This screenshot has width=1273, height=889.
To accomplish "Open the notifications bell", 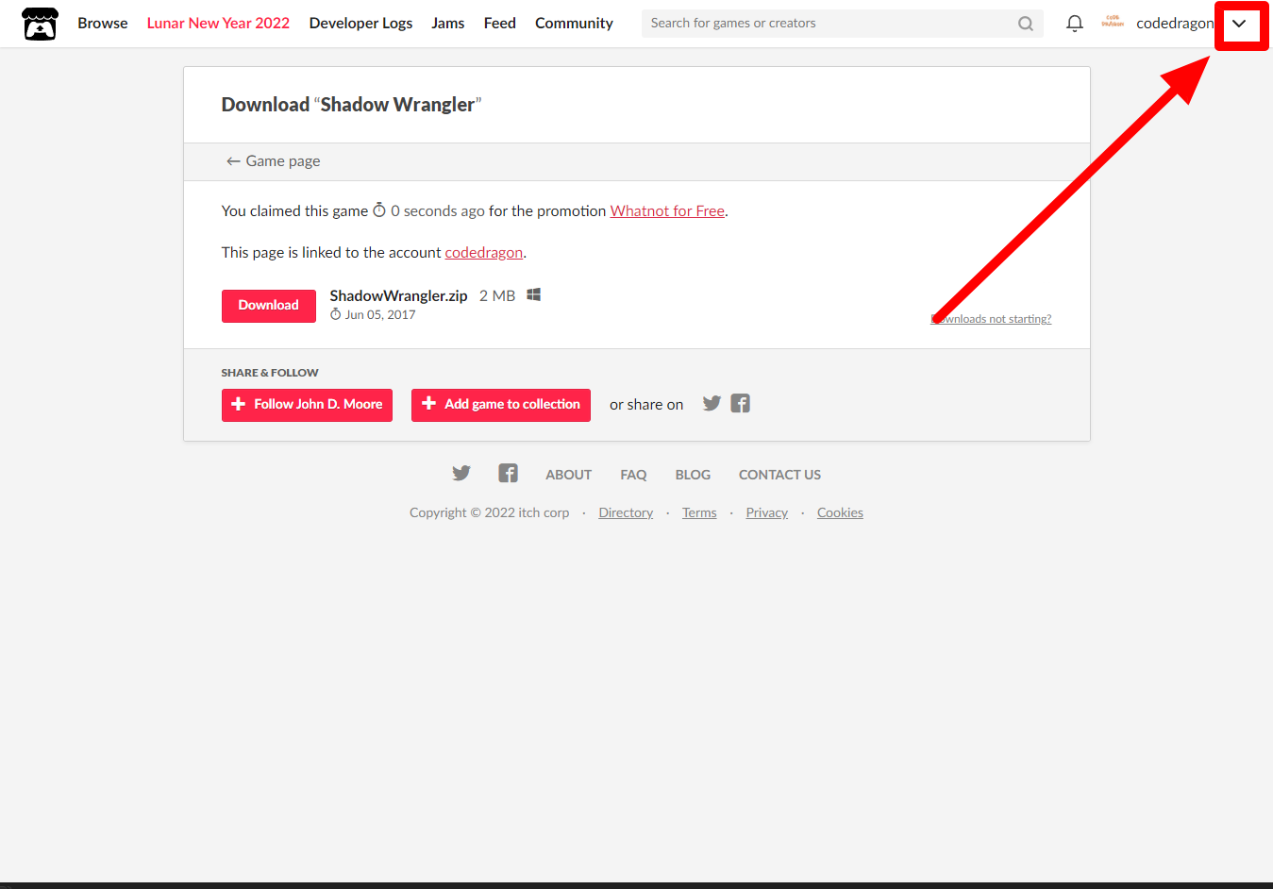I will [1074, 24].
